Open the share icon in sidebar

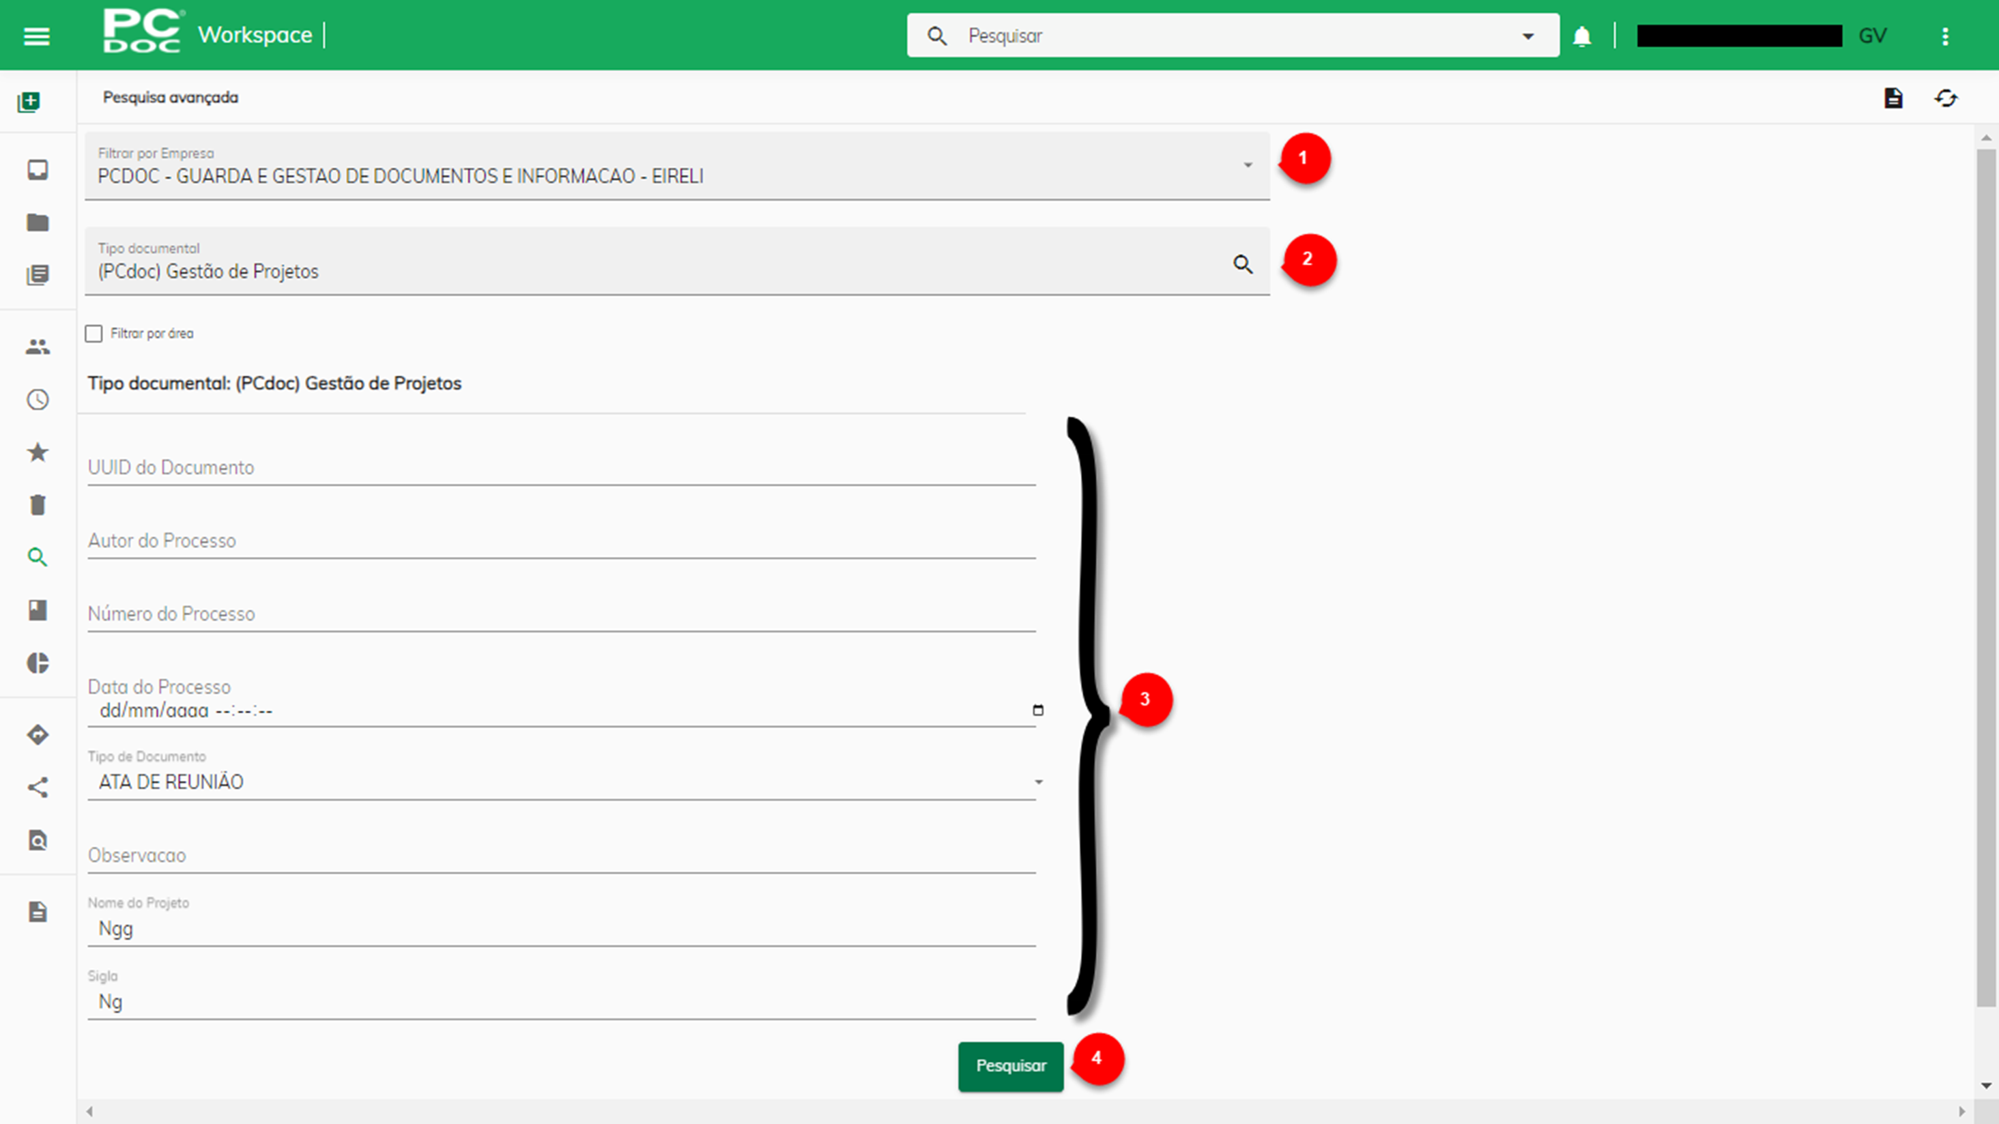[x=38, y=788]
